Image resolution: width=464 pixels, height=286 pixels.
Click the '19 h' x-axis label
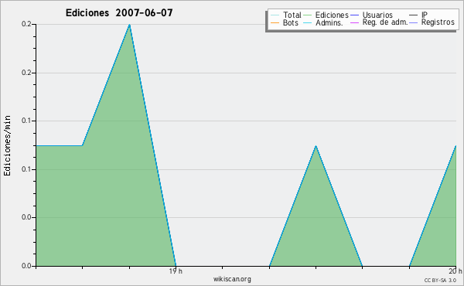pos(176,271)
